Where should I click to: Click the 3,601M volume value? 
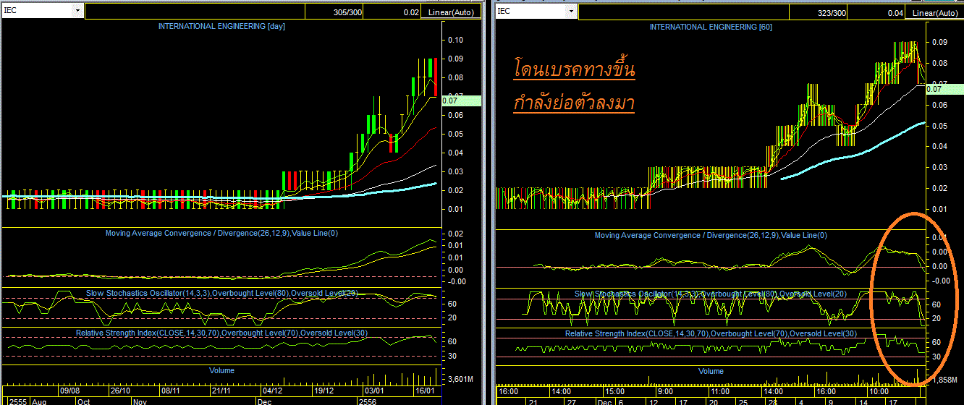(x=459, y=379)
